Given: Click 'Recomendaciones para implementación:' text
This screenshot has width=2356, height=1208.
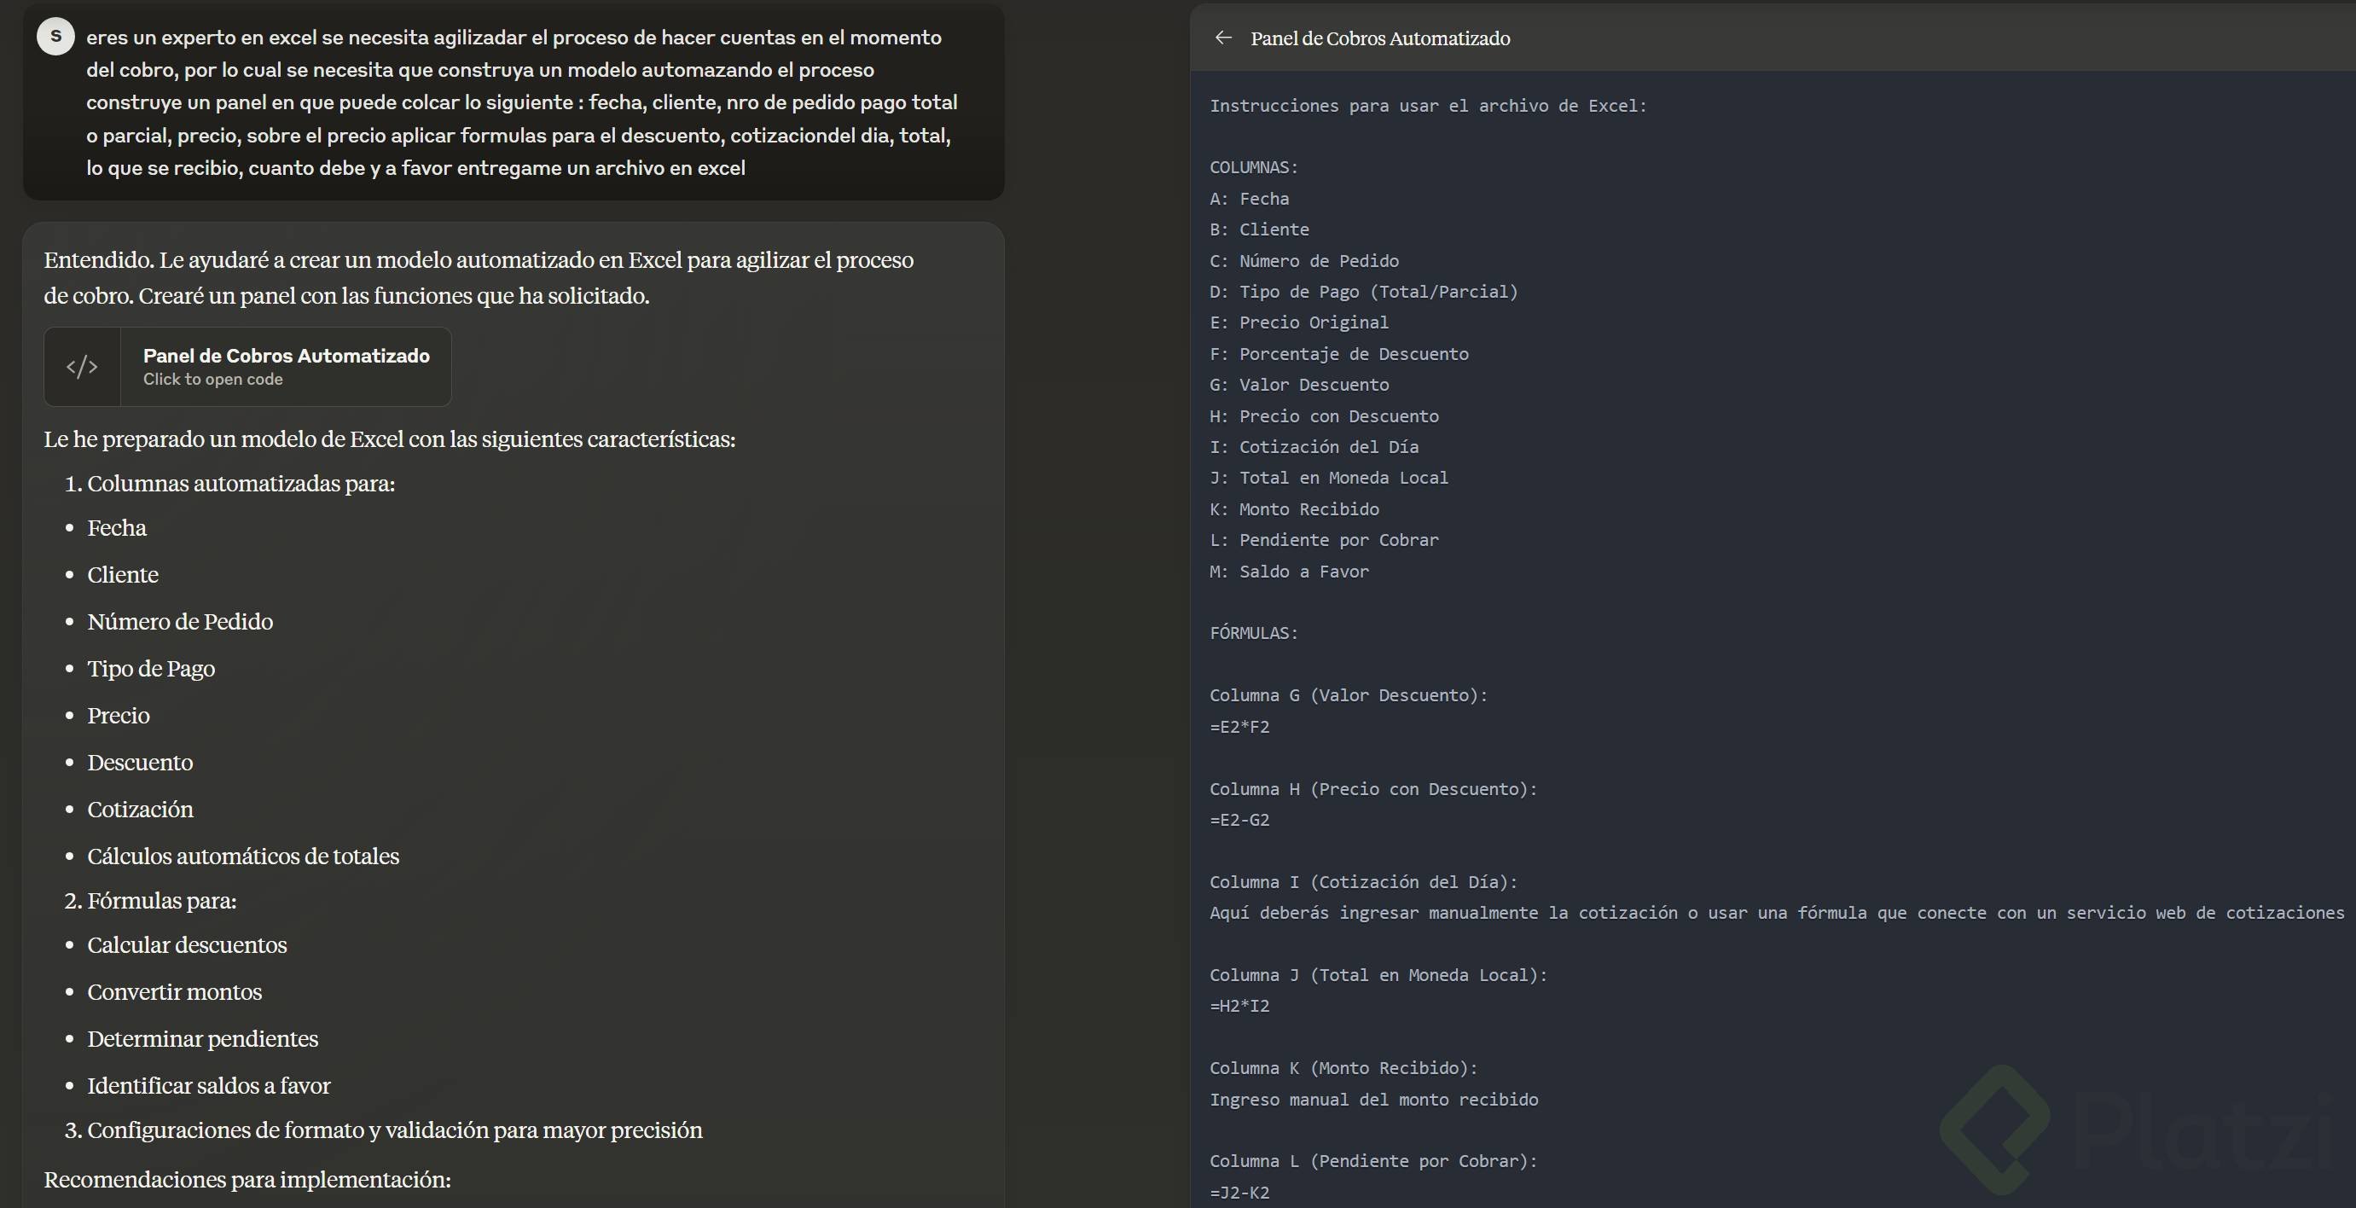Looking at the screenshot, I should point(247,1180).
